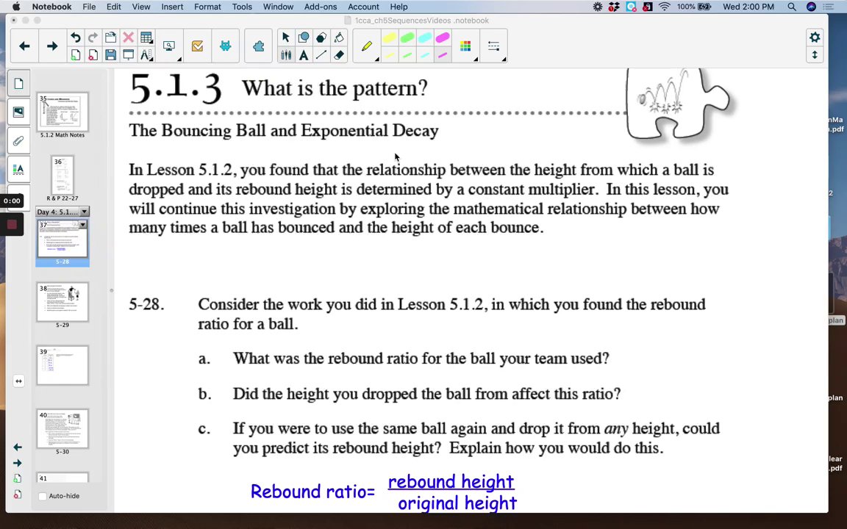
Task: Open line style properties
Action: pyautogui.click(x=493, y=46)
